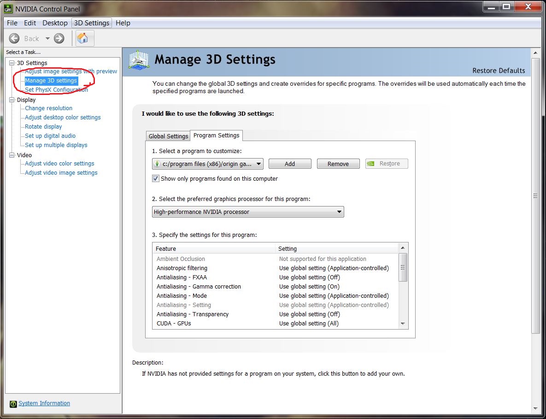Open Adjust video color settings
This screenshot has height=419, width=546.
(x=59, y=164)
